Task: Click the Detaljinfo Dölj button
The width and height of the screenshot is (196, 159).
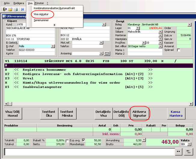Action: [x=121, y=114]
